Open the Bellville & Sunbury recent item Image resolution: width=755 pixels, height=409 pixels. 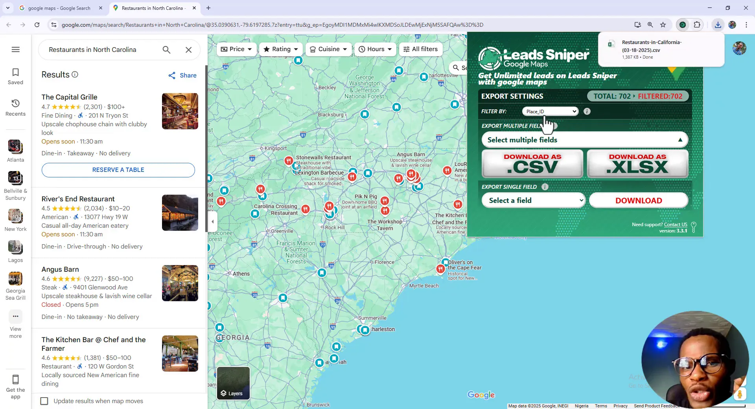[x=15, y=186]
